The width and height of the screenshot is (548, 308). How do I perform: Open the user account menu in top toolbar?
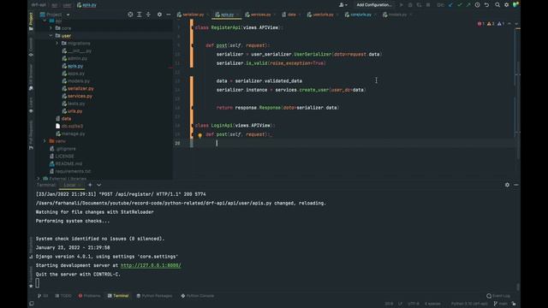[x=342, y=5]
